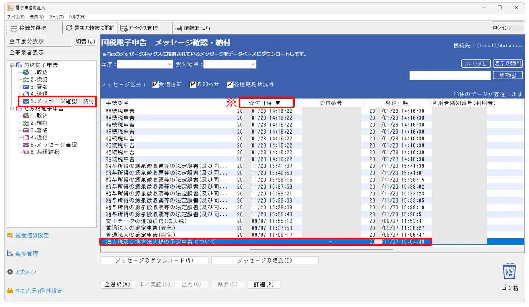The width and height of the screenshot is (529, 307).
Task: Click the search text field beside 検索
Action: (450, 75)
